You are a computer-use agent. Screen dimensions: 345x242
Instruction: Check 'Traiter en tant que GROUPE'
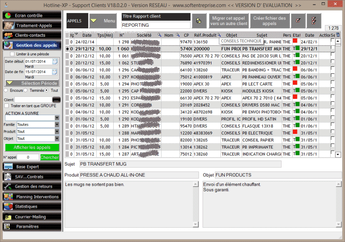tap(7, 106)
